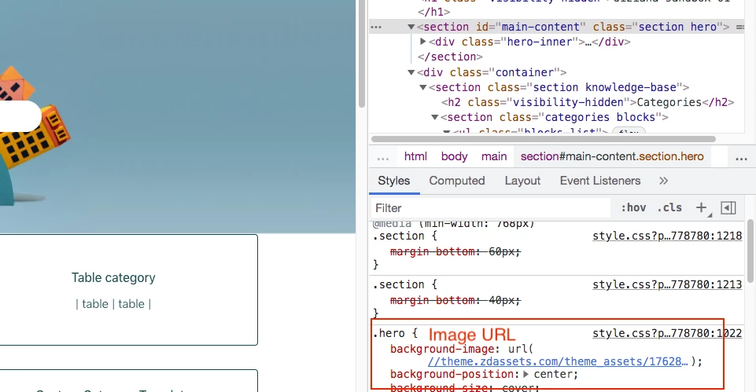Add a new style rule with plus icon
This screenshot has width=756, height=392.
pyautogui.click(x=701, y=207)
